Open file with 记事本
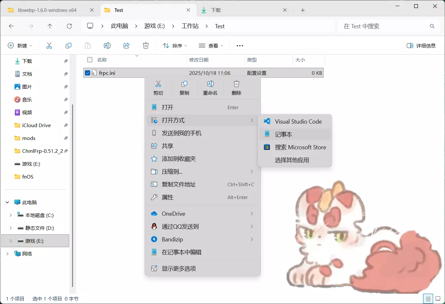The width and height of the screenshot is (445, 304). (x=295, y=134)
